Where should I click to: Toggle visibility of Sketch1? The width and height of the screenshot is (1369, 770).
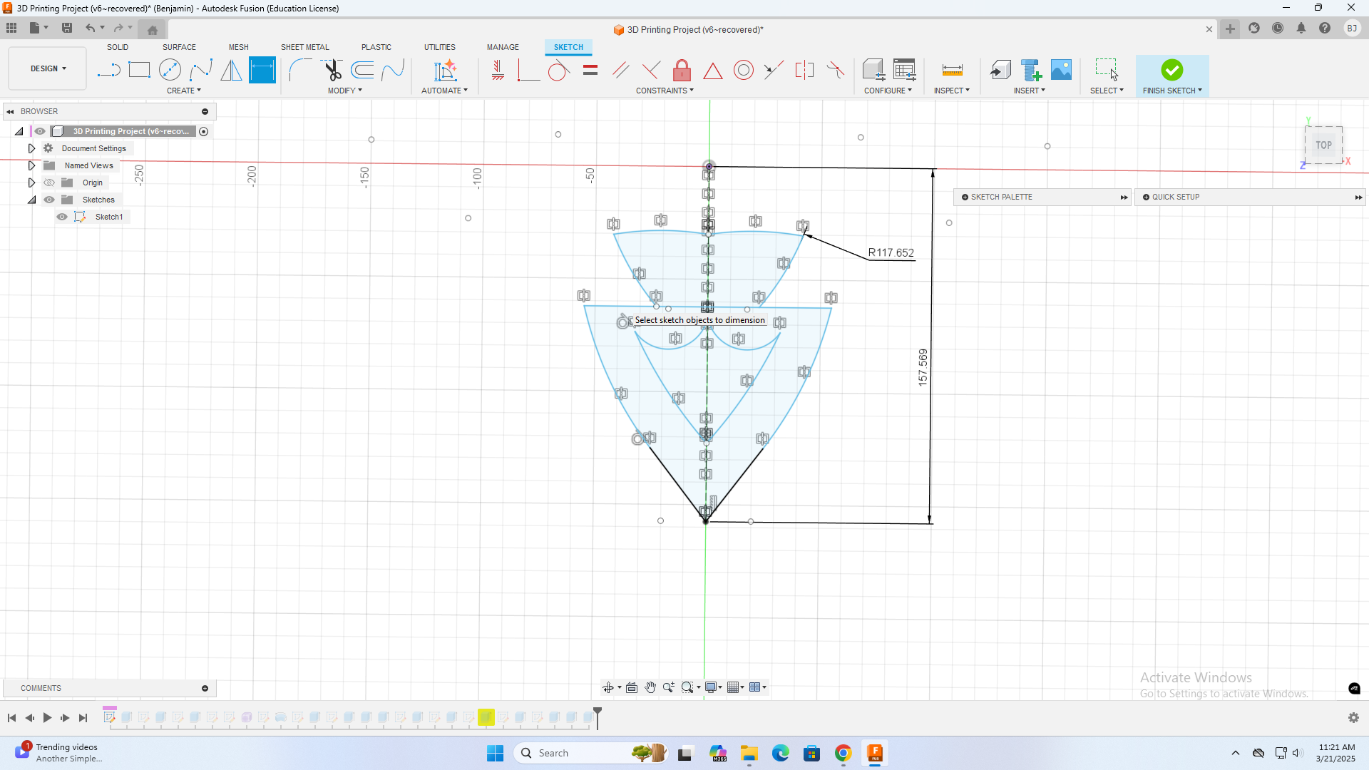(63, 217)
